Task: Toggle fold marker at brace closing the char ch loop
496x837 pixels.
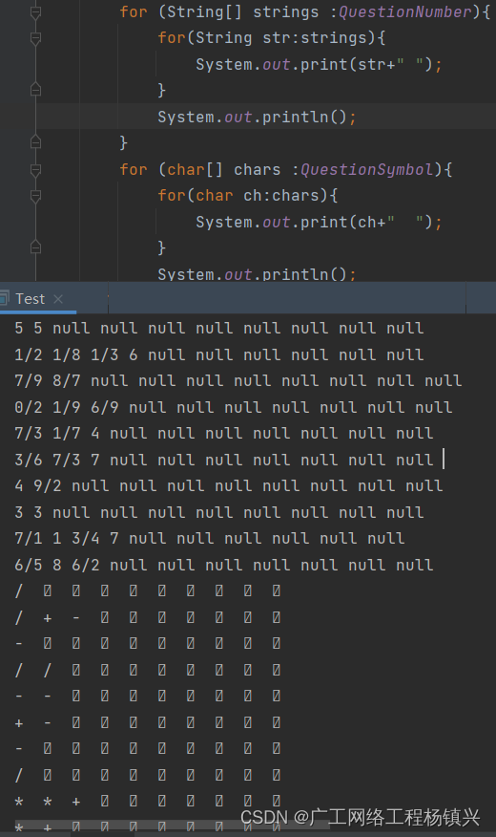Action: click(35, 247)
